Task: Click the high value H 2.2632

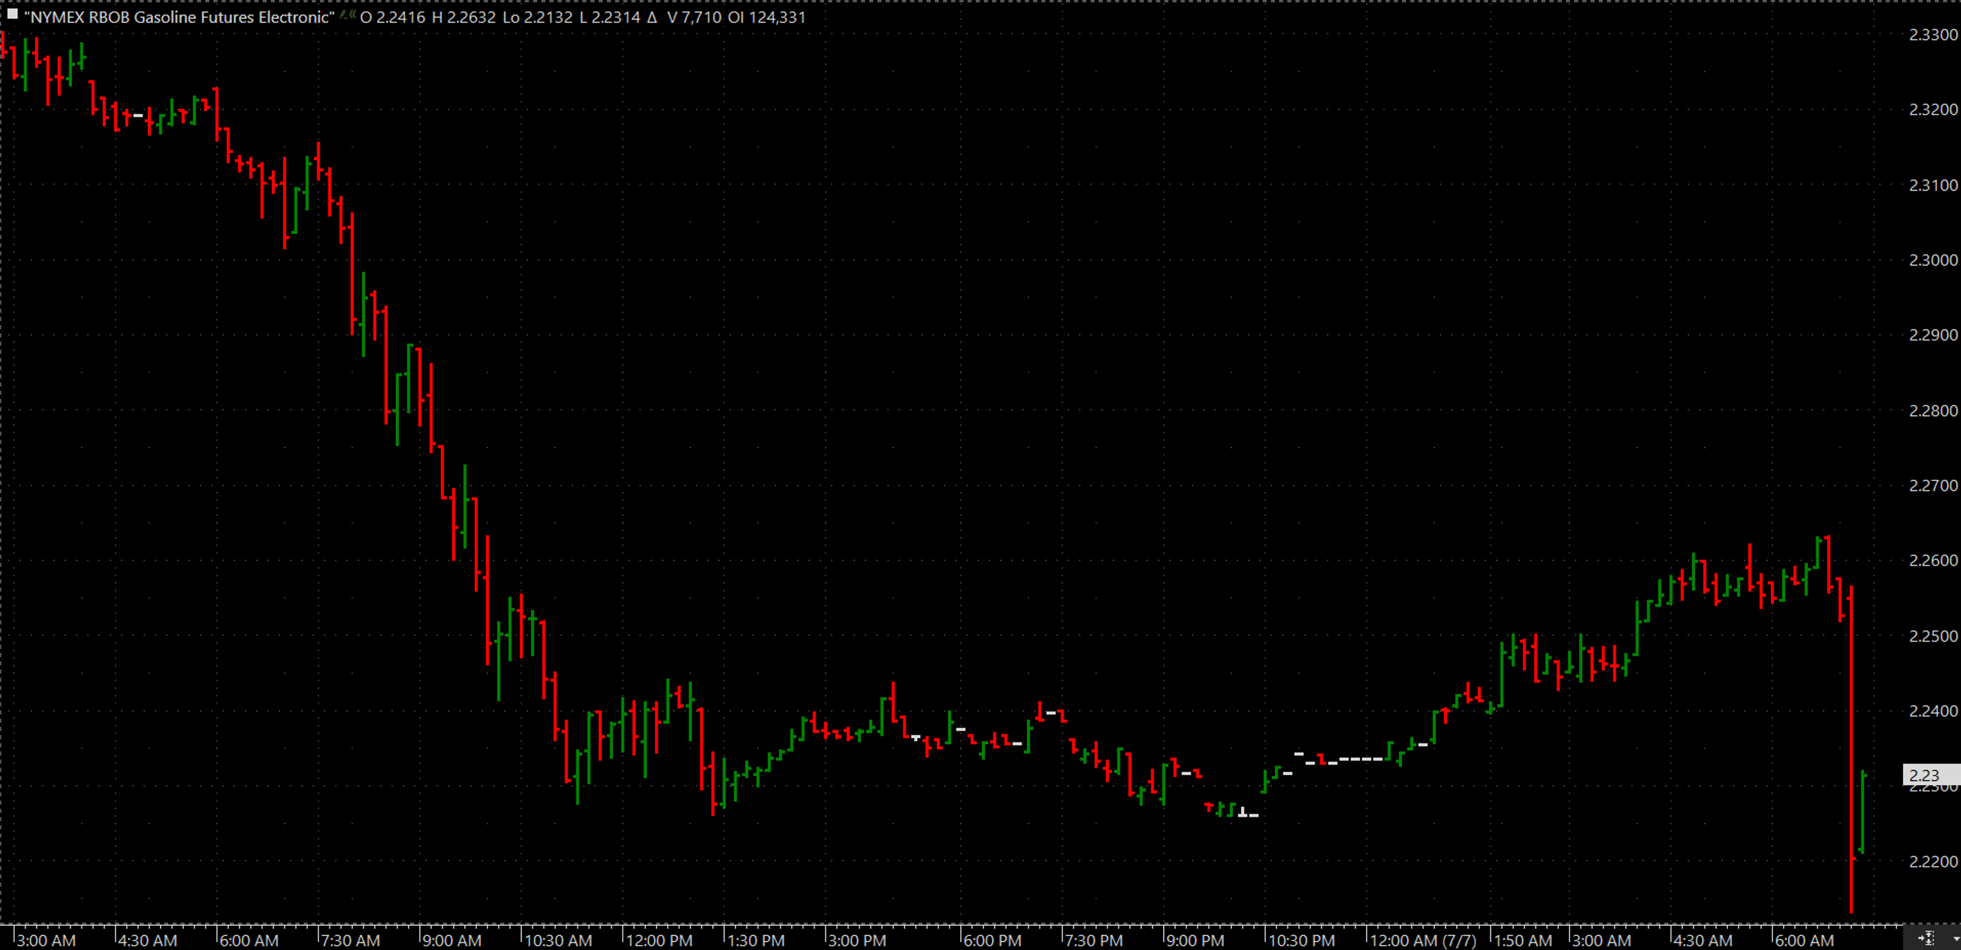Action: (x=464, y=17)
